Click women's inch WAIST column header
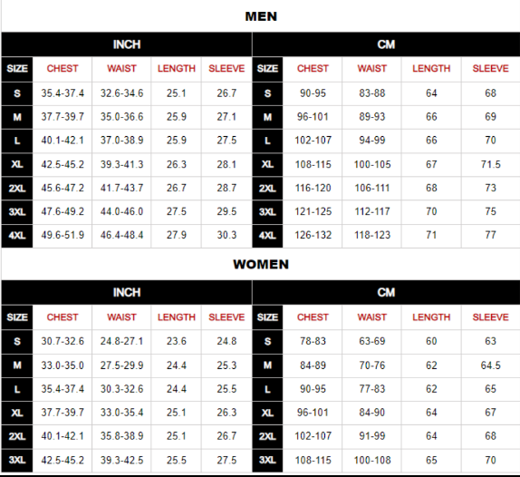 (121, 317)
